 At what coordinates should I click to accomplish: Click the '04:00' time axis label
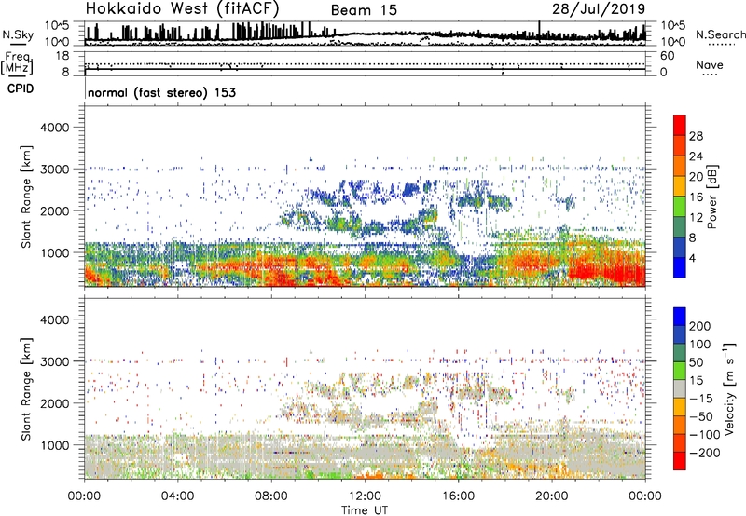pyautogui.click(x=178, y=496)
